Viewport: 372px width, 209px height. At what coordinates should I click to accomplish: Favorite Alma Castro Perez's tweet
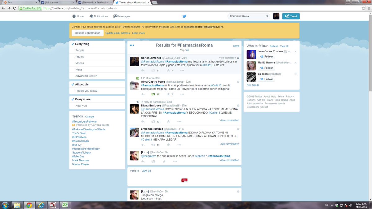coord(168,94)
